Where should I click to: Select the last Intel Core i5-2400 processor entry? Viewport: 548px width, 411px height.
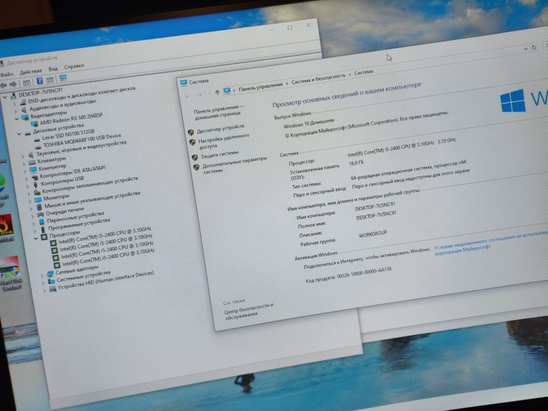(108, 258)
